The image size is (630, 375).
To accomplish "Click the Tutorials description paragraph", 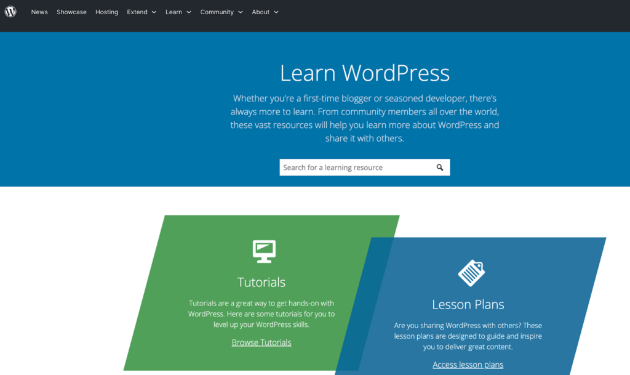I will click(261, 314).
